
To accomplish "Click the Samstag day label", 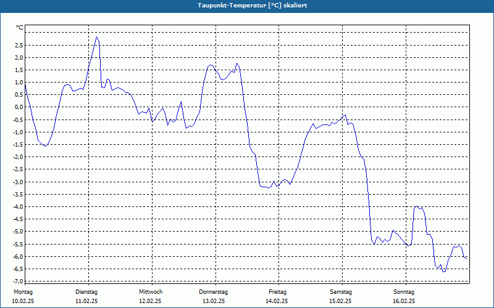I will [x=341, y=292].
